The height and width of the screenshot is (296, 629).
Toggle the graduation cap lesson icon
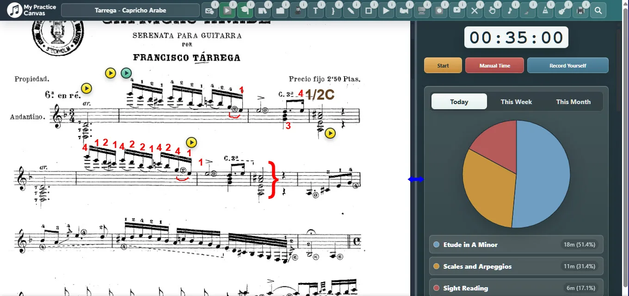click(x=245, y=11)
